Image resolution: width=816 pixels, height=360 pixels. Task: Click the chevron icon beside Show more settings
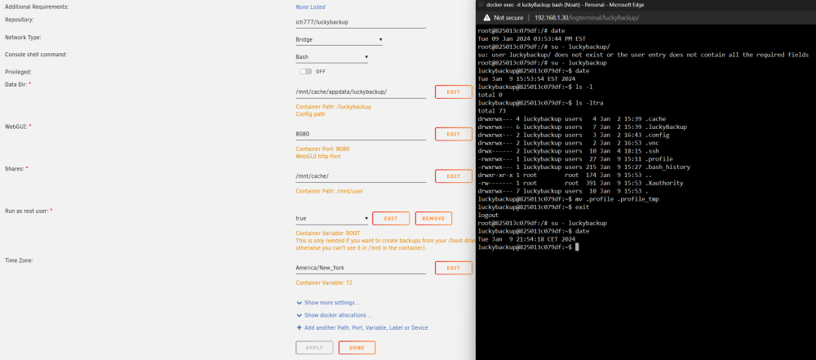(x=299, y=303)
